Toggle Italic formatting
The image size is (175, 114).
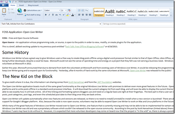tap(49, 15)
